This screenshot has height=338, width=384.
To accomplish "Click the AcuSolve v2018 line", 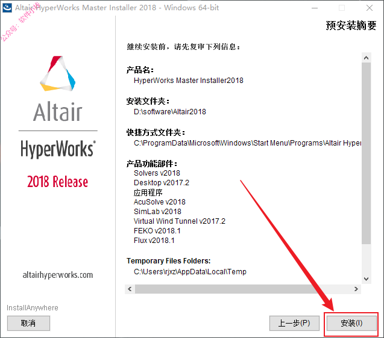I will click(x=159, y=202).
